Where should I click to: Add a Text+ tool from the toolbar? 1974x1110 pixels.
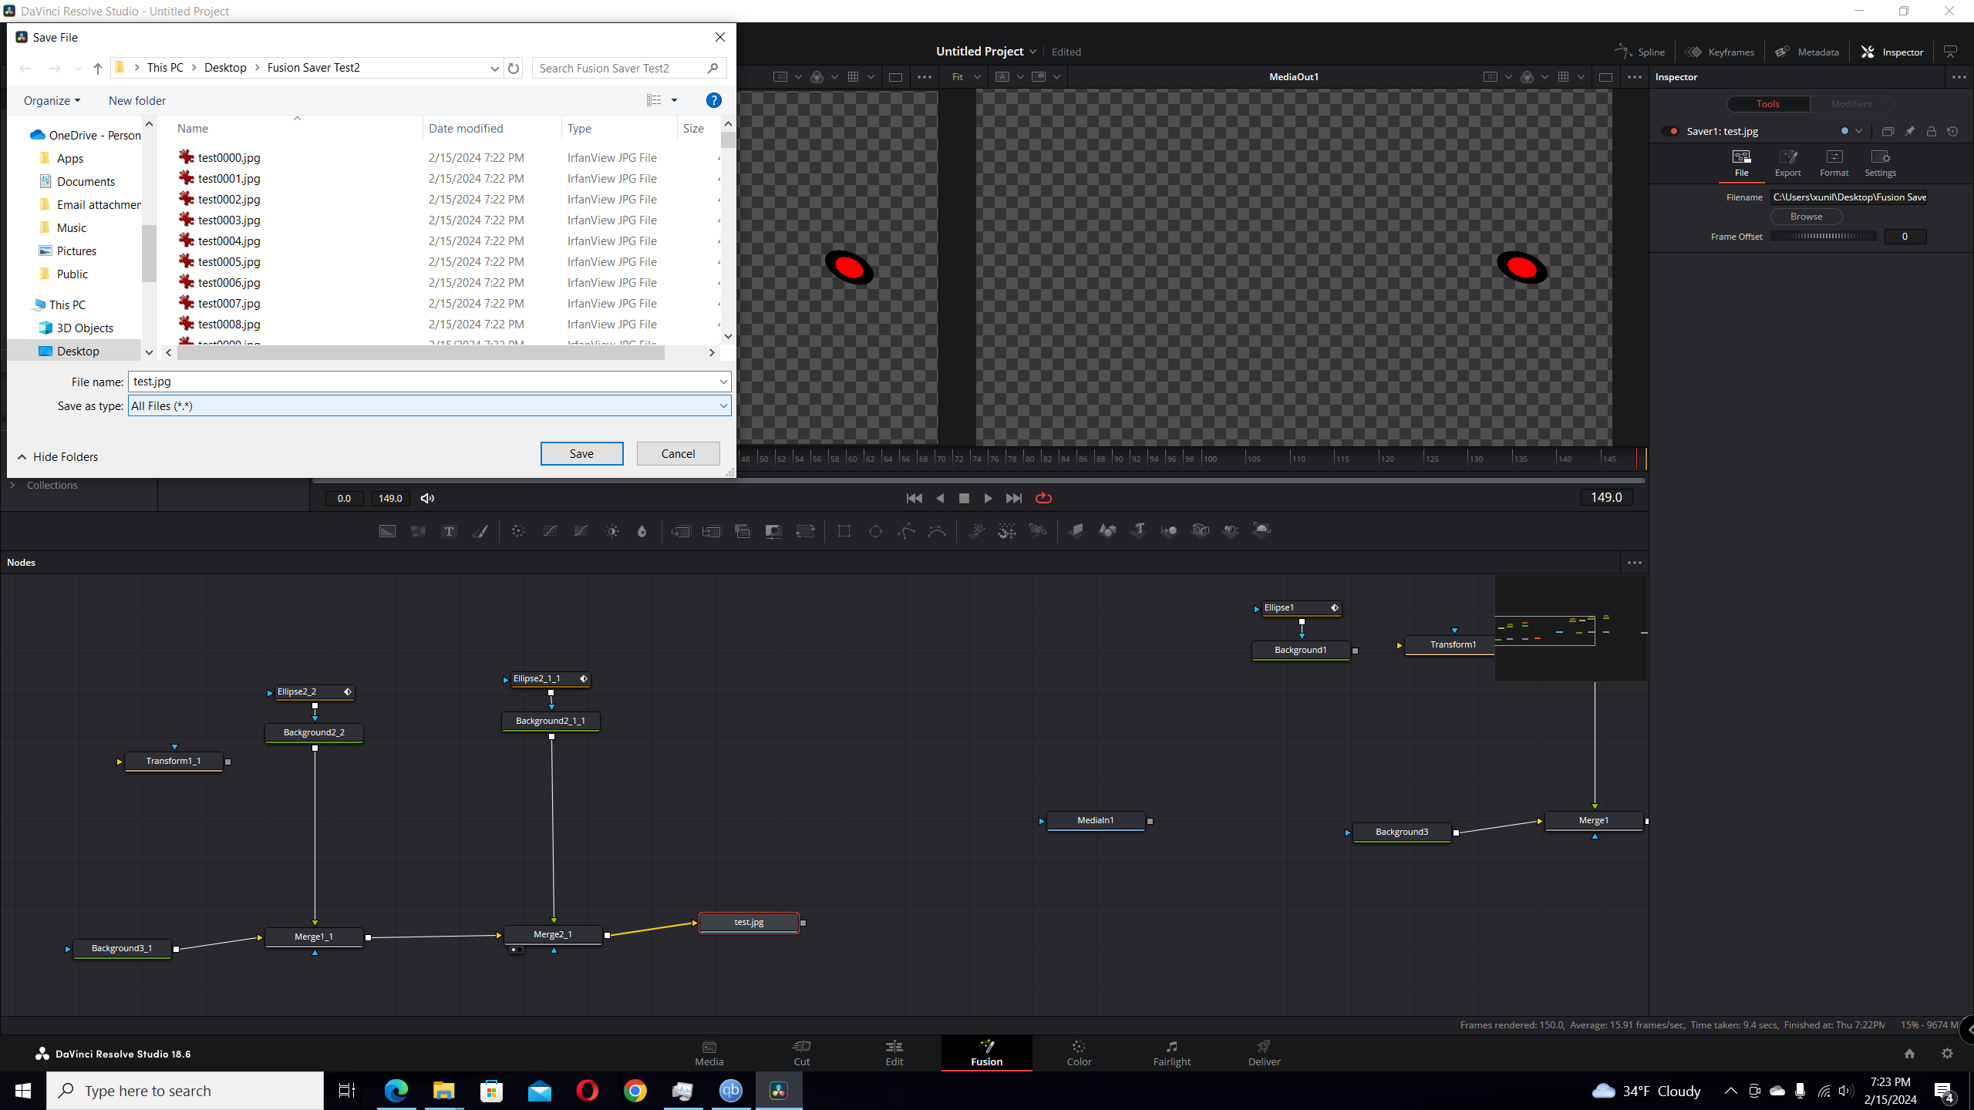pyautogui.click(x=449, y=531)
